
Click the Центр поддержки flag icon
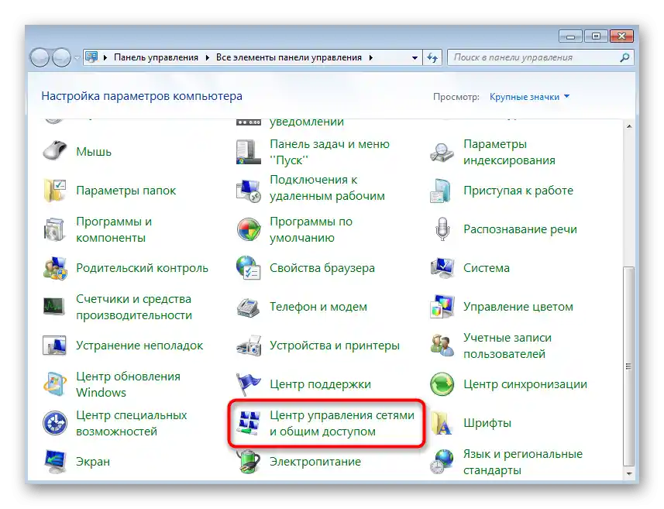[x=249, y=384]
